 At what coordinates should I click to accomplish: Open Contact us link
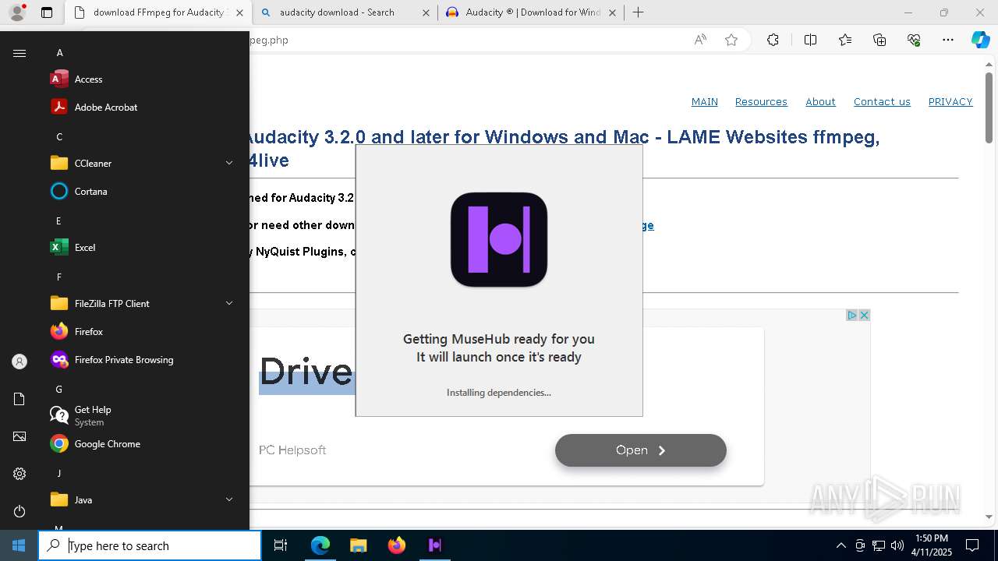[x=882, y=101]
